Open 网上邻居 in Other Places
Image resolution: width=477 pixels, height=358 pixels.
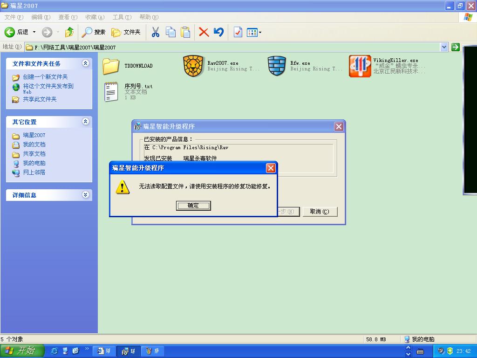pyautogui.click(x=34, y=172)
